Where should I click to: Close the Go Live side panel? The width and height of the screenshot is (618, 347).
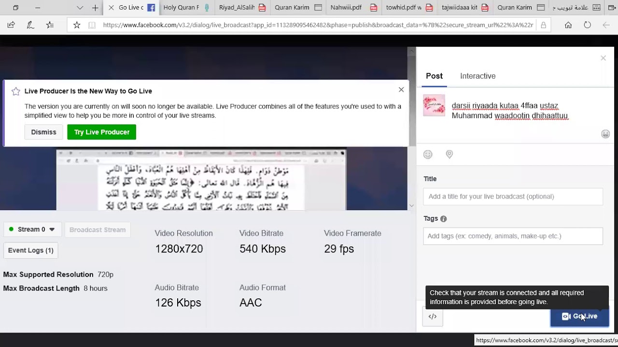[x=603, y=58]
